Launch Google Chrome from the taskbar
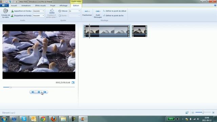The image size is (217, 122). coord(43,119)
